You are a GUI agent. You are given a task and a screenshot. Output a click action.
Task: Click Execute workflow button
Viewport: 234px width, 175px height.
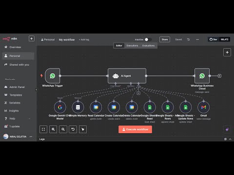click(135, 129)
